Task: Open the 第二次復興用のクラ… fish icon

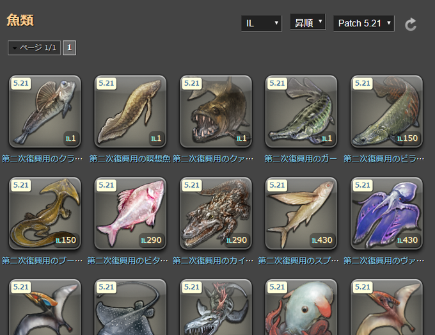Action: pyautogui.click(x=45, y=111)
